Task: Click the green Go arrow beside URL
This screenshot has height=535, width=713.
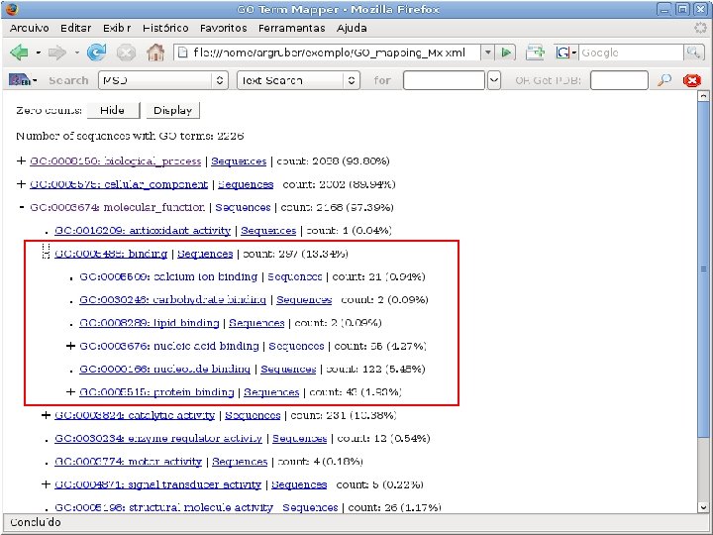Action: click(506, 53)
